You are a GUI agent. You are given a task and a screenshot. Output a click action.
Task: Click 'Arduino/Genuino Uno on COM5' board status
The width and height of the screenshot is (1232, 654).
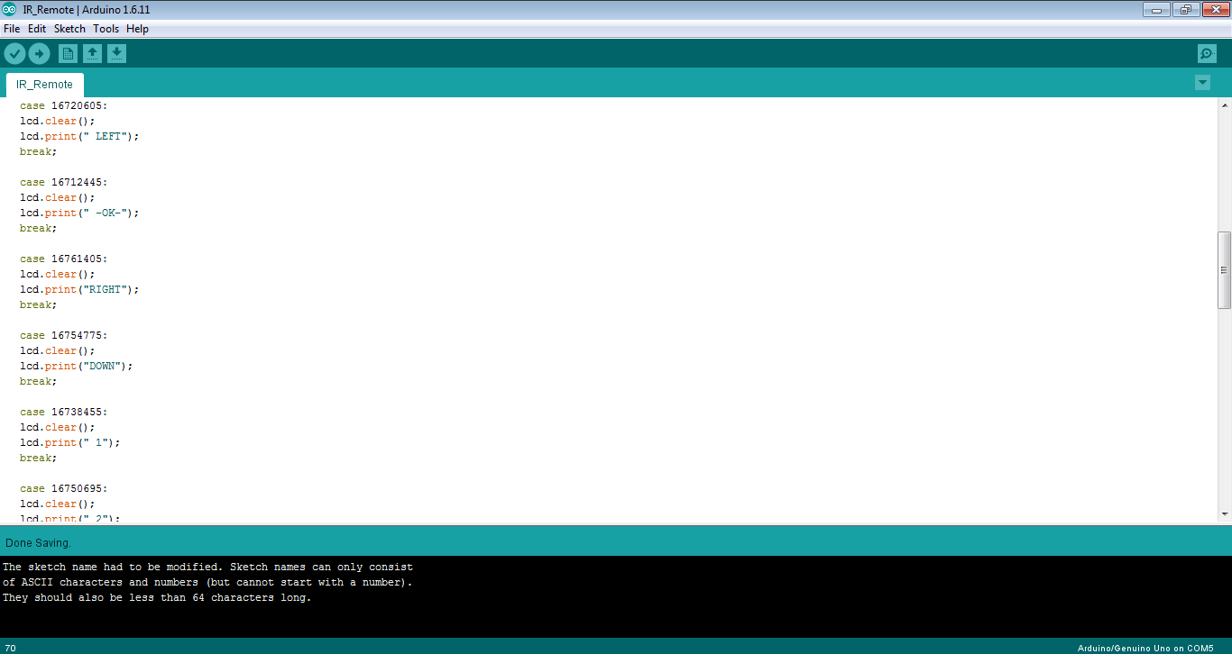(1145, 648)
